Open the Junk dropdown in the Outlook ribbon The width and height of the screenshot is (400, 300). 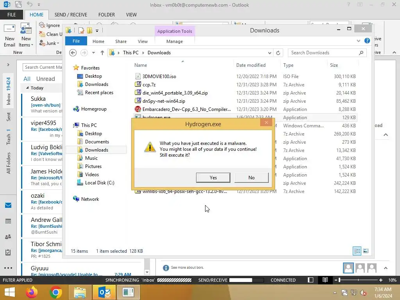coord(49,43)
